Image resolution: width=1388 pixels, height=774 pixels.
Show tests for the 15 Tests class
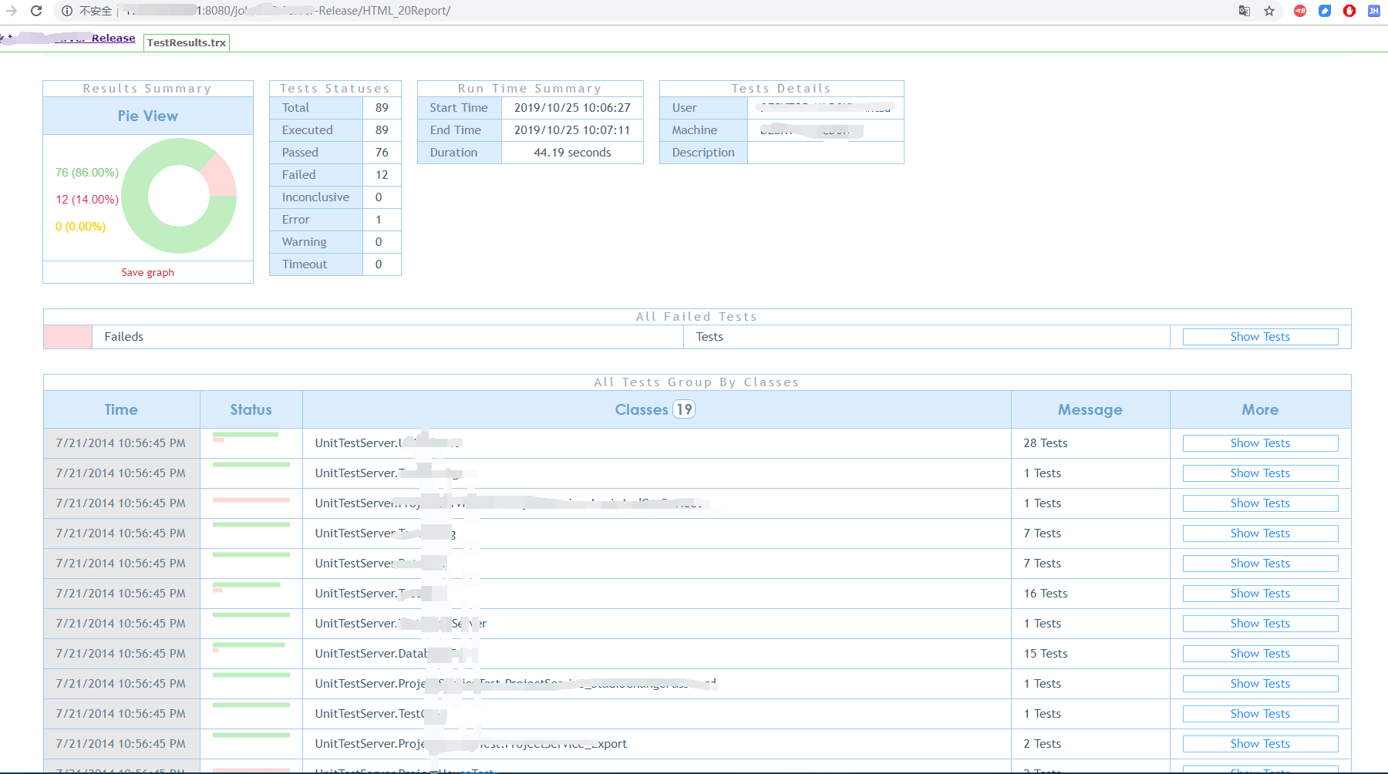[x=1260, y=654]
